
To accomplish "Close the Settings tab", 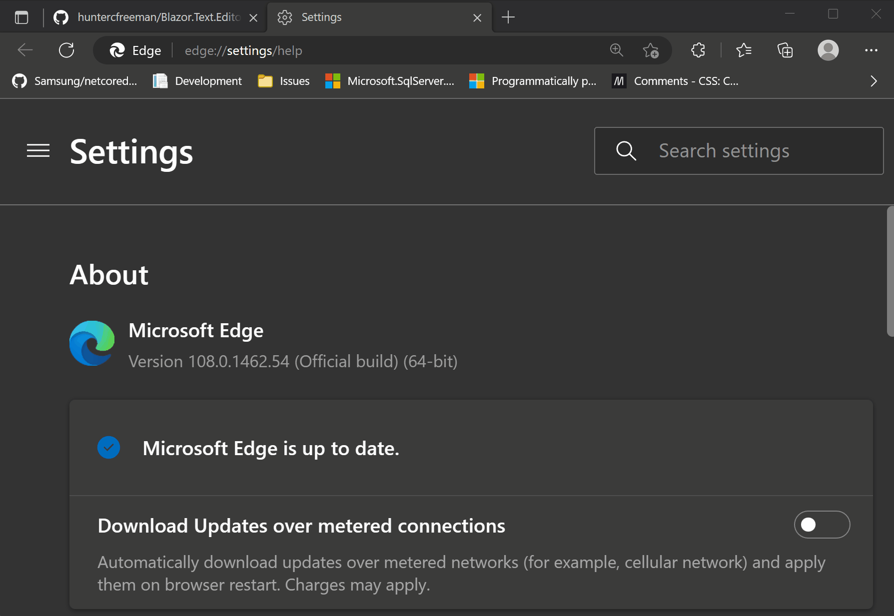I will click(477, 18).
